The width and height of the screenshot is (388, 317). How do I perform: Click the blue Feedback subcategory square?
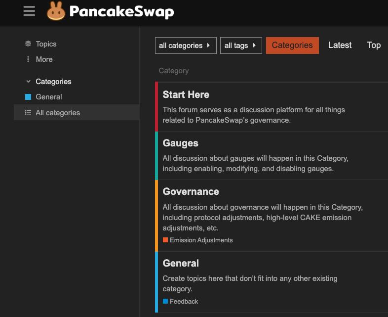point(165,302)
